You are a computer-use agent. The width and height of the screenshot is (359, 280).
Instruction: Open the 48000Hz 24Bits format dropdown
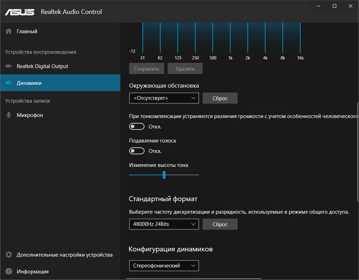(x=164, y=224)
